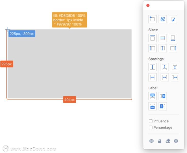Open settings with the gear icon

(x=176, y=141)
